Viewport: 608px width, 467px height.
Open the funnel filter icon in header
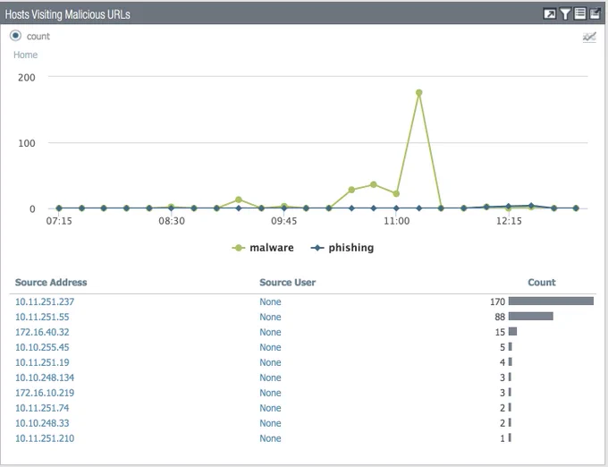click(565, 14)
